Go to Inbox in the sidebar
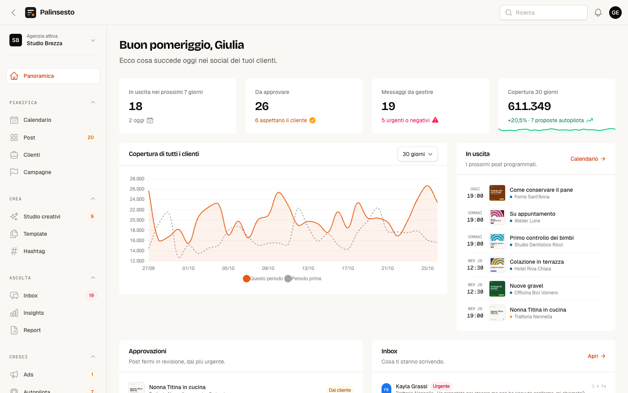 53,296
